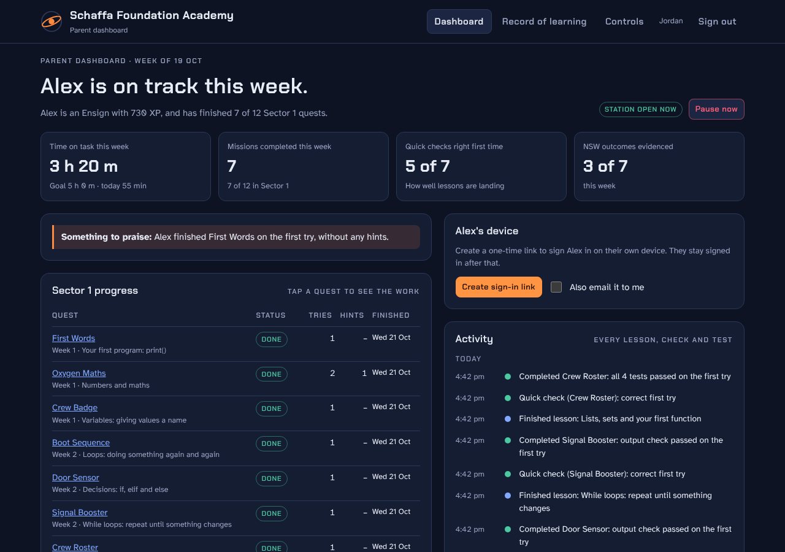Open the Door Sensor quest link
Viewport: 785px width, 552px height.
tap(75, 478)
